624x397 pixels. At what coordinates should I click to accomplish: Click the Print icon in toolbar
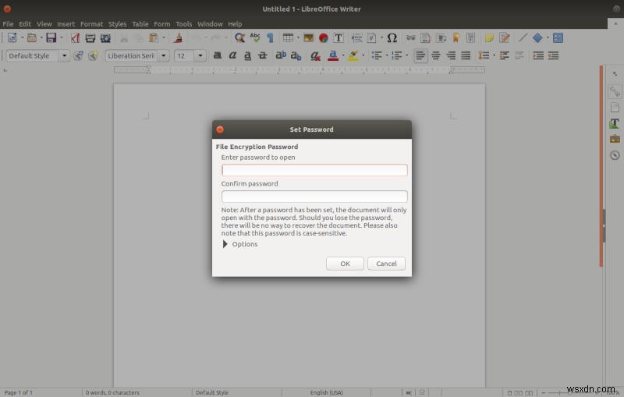[90, 37]
